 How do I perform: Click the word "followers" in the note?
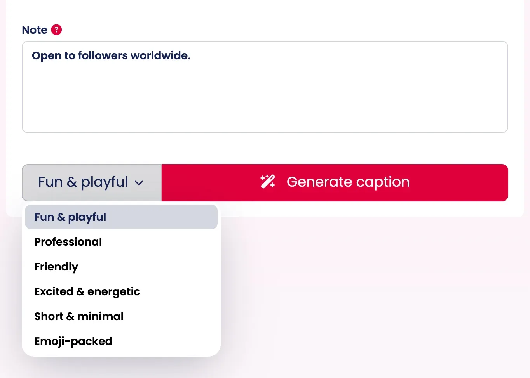click(103, 55)
